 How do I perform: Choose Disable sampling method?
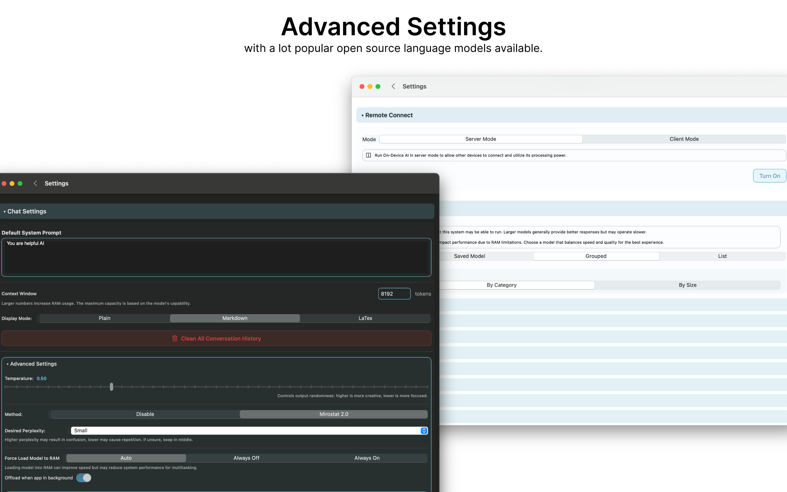tap(145, 414)
